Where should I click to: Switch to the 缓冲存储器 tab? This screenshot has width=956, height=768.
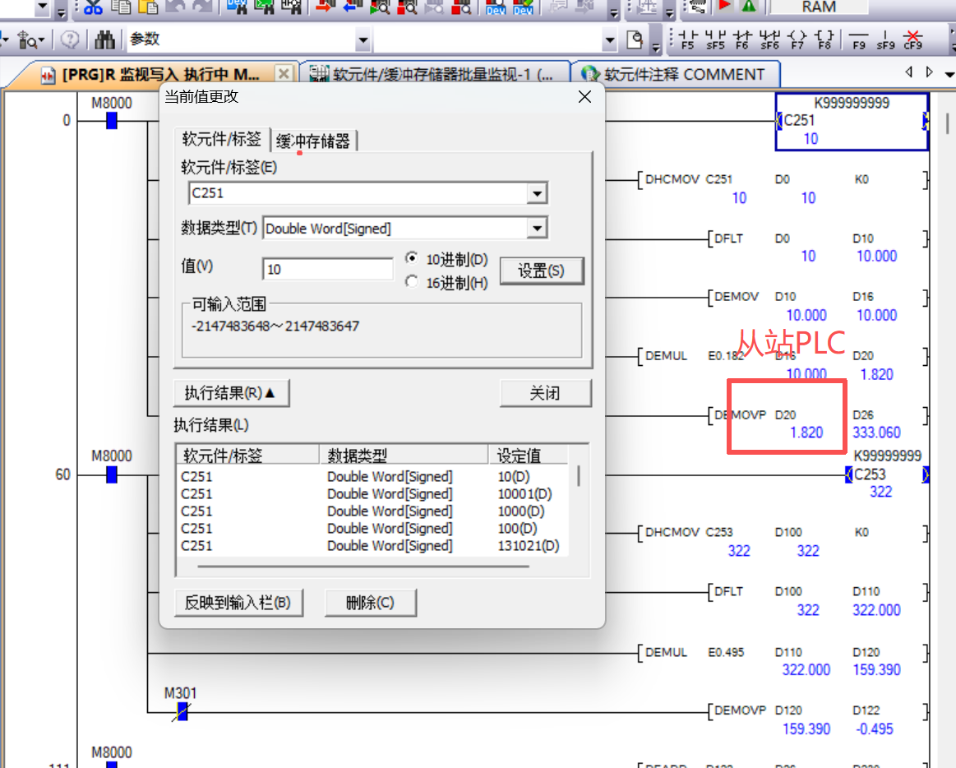click(x=313, y=141)
